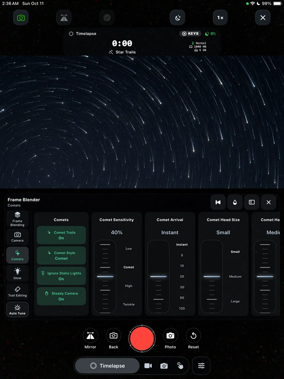The height and width of the screenshot is (379, 284).
Task: Select Comet preset on sensitivity scale
Action: point(129,267)
